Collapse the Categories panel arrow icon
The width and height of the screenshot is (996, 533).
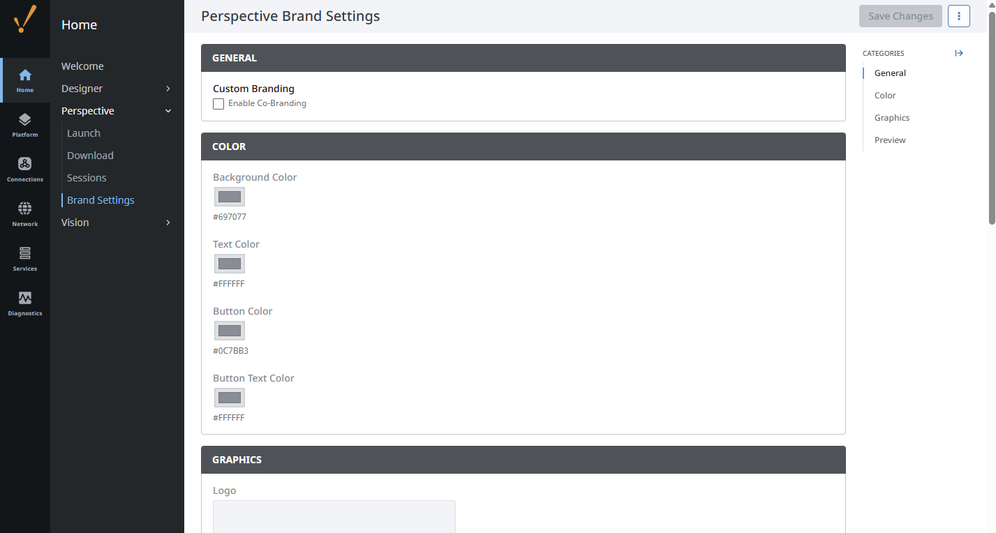[x=959, y=53]
